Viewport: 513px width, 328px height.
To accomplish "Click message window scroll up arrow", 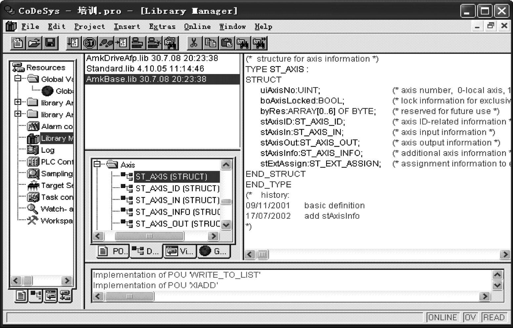I will [497, 274].
